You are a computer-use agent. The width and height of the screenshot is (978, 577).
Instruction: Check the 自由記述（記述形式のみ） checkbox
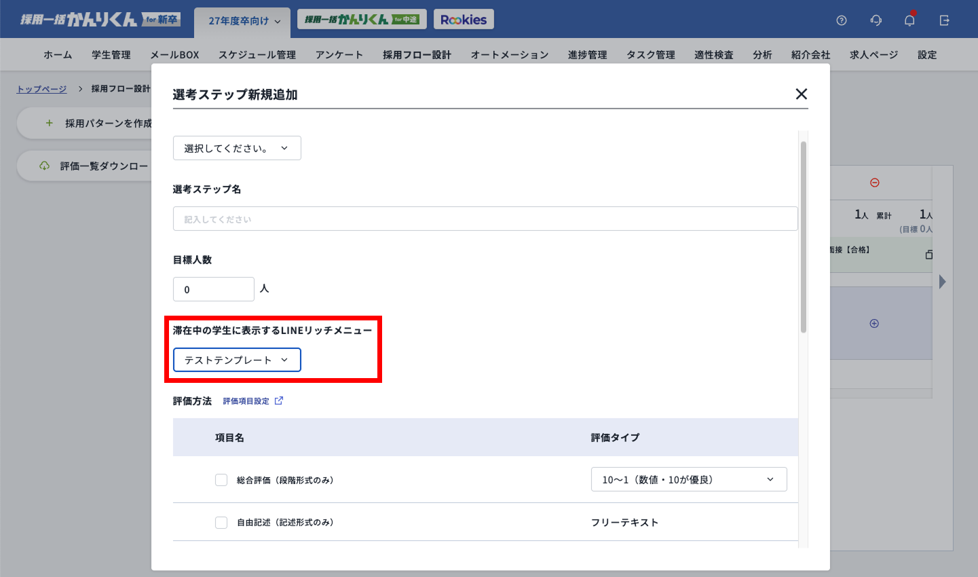tap(221, 523)
